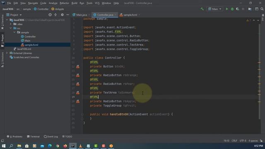This screenshot has height=149, width=265.
Task: Click the locate-file crosshair icon in Project panel
Action: [x=50, y=15]
